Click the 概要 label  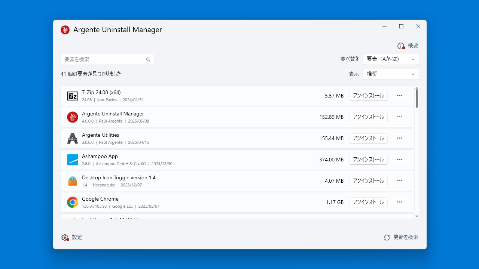413,46
